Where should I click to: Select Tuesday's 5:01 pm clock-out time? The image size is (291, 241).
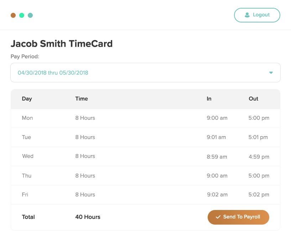coord(259,137)
